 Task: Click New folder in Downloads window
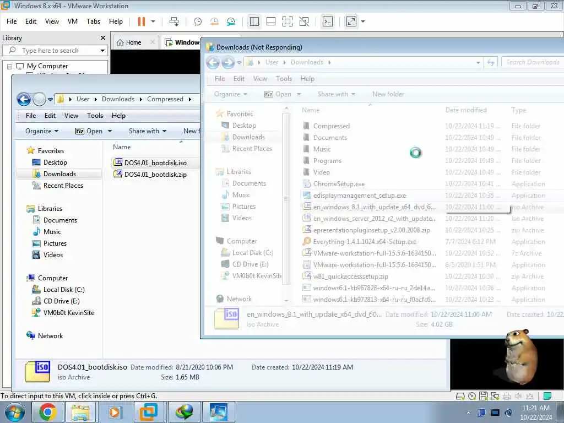(388, 94)
